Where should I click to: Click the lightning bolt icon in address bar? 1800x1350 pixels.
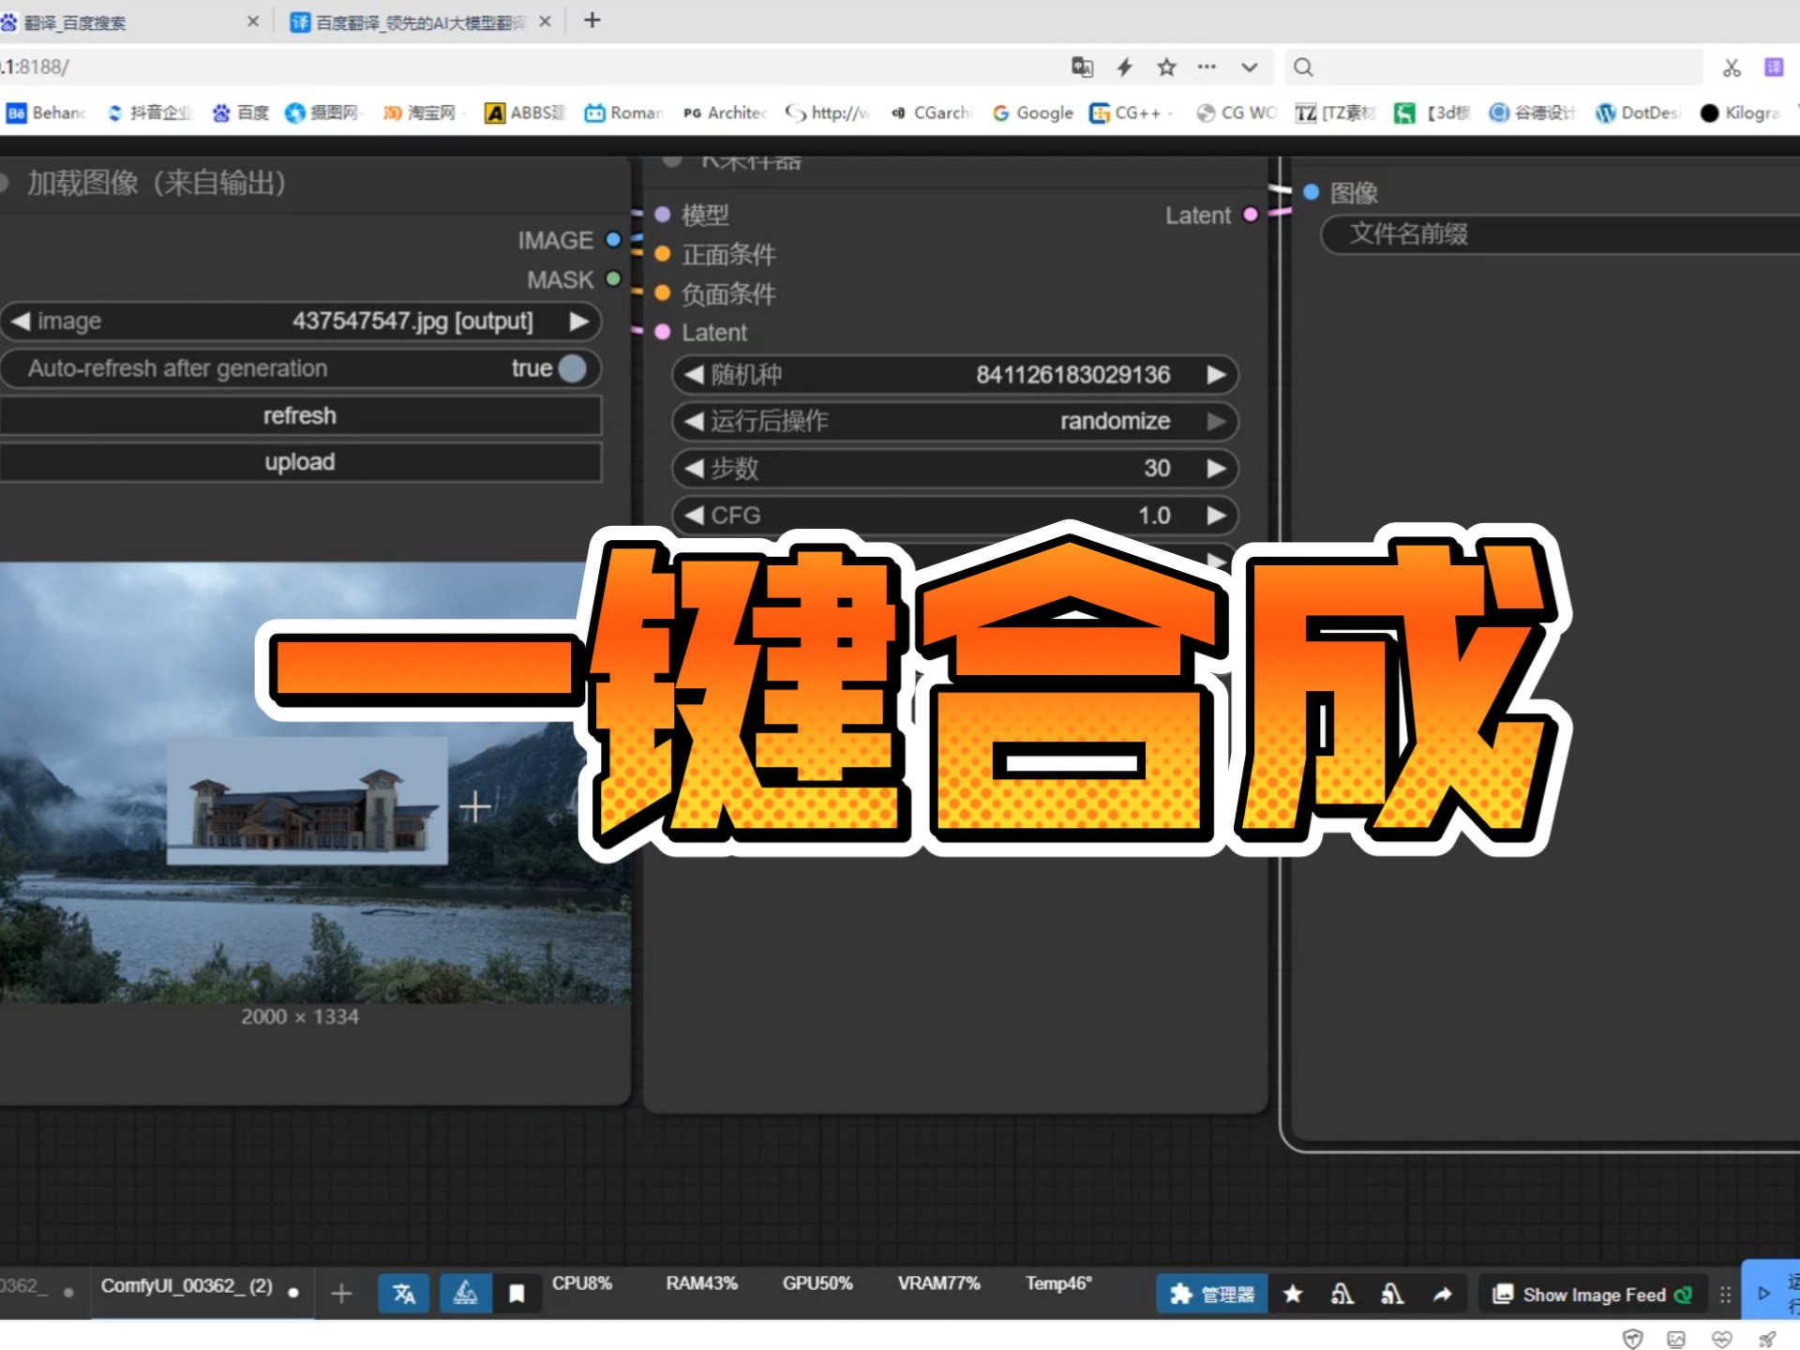click(1124, 67)
